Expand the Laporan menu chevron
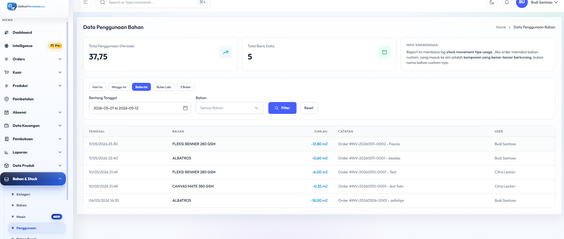Image resolution: width=564 pixels, height=239 pixels. (x=60, y=152)
